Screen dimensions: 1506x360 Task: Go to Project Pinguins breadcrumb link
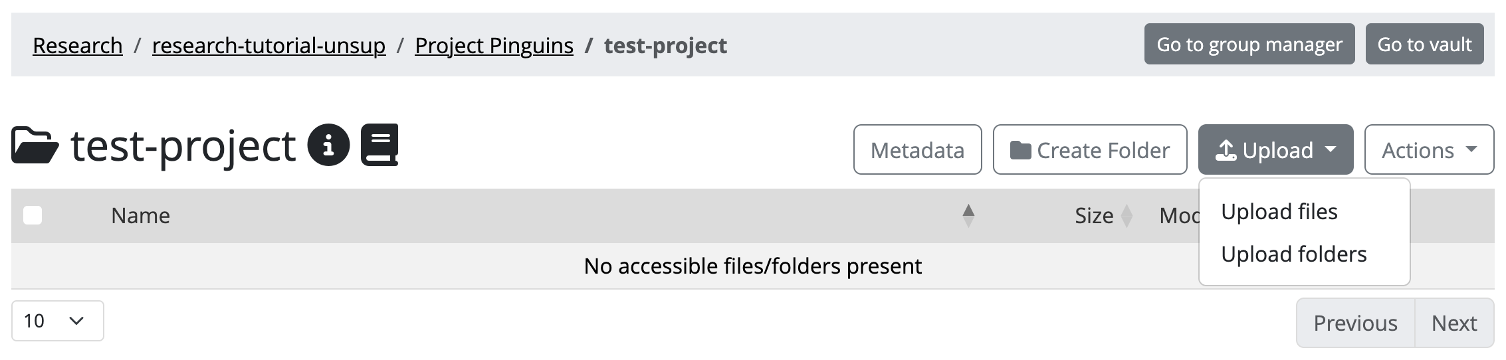pyautogui.click(x=494, y=45)
